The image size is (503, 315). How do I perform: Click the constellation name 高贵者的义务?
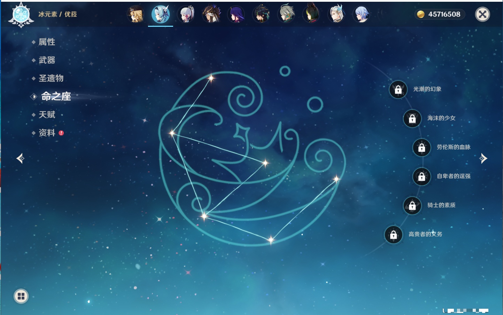426,234
